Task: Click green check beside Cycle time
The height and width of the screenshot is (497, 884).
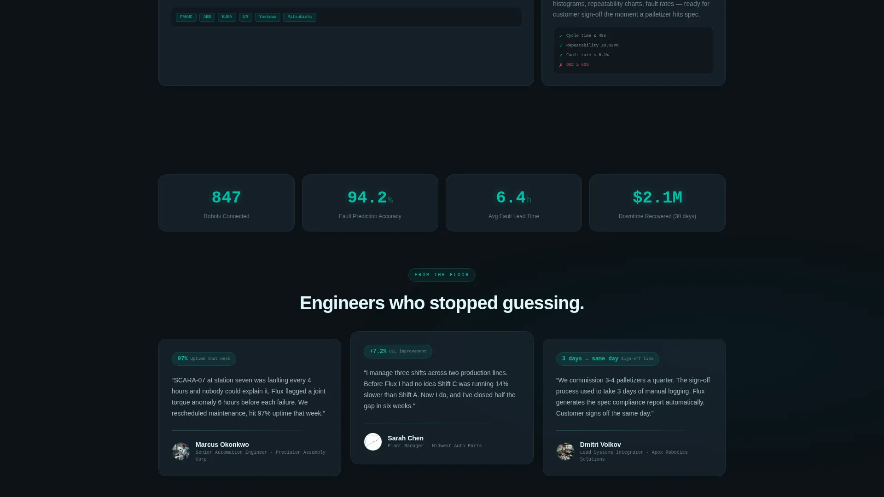Action: pyautogui.click(x=561, y=36)
